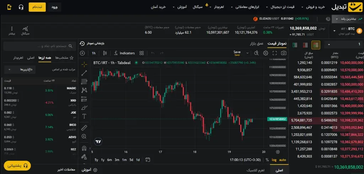Select the patterns drawing tool
This screenshot has width=364, height=174.
84,90
